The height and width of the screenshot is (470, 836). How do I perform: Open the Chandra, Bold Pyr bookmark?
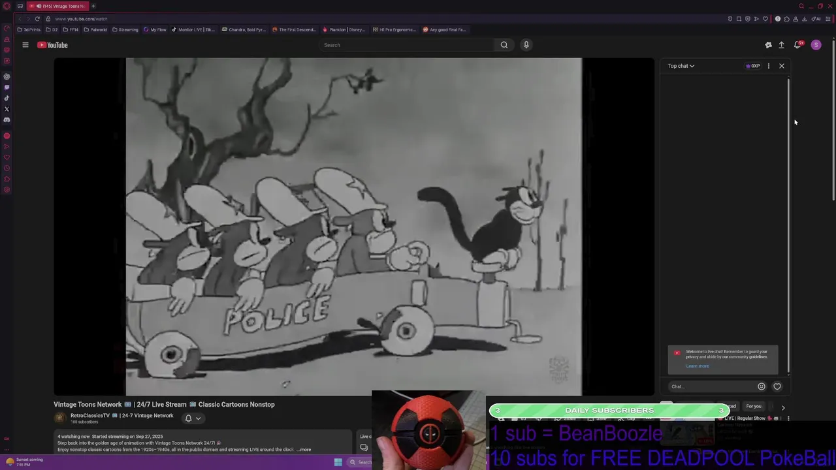coord(243,29)
